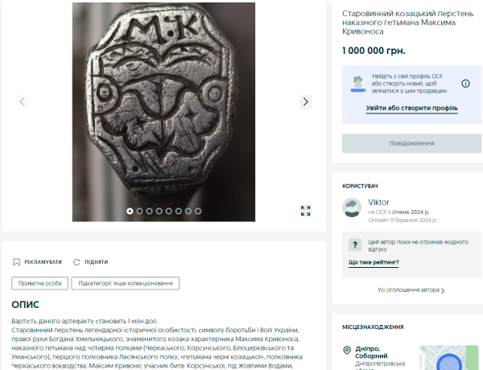Open seller name Viktor profile

pos(378,202)
